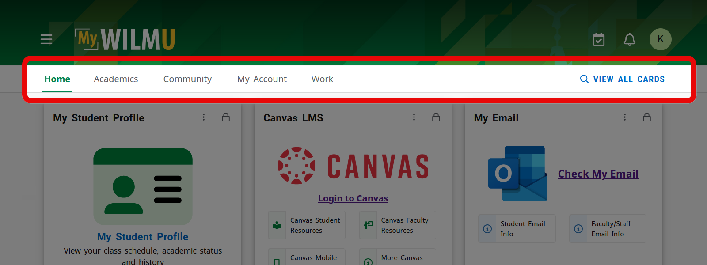The width and height of the screenshot is (707, 265).
Task: Open My Email card options menu
Action: 625,117
